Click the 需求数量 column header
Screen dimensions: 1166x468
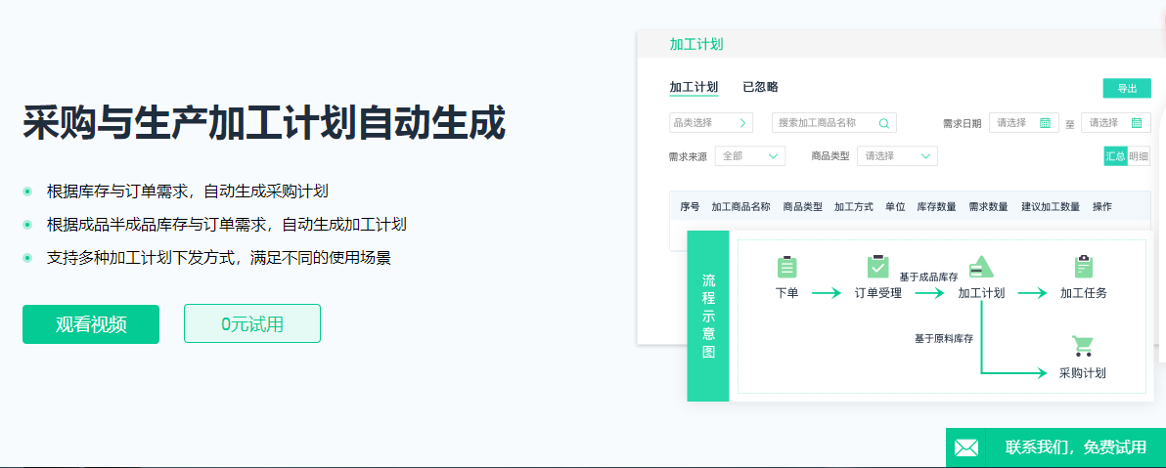988,206
